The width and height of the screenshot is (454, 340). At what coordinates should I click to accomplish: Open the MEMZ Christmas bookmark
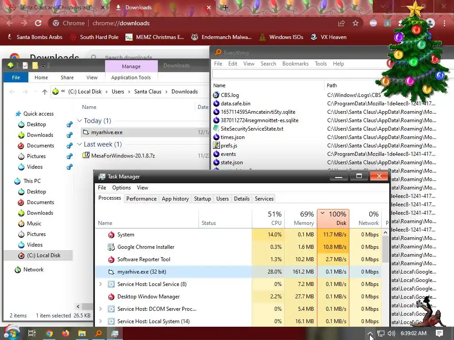click(x=155, y=37)
